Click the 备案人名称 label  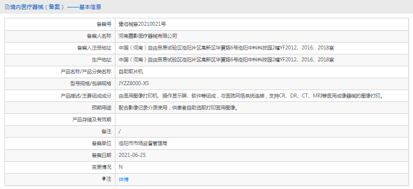pyautogui.click(x=99, y=36)
